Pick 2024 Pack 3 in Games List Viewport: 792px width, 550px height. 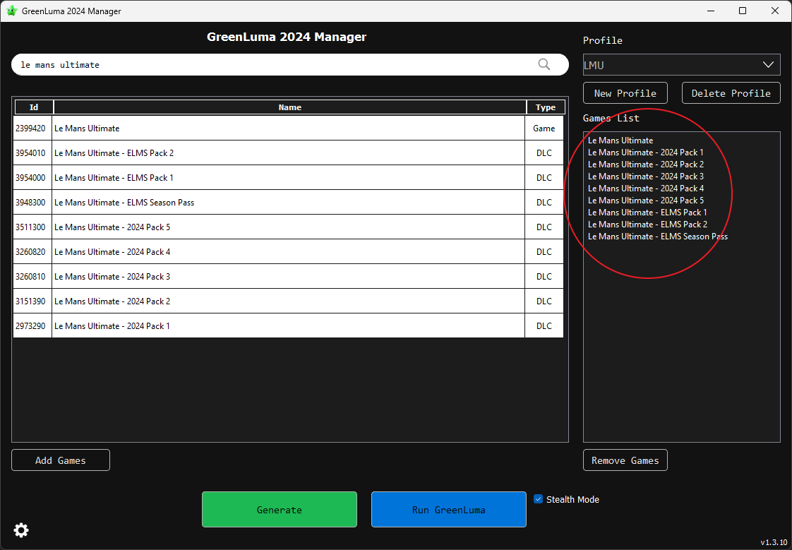645,177
